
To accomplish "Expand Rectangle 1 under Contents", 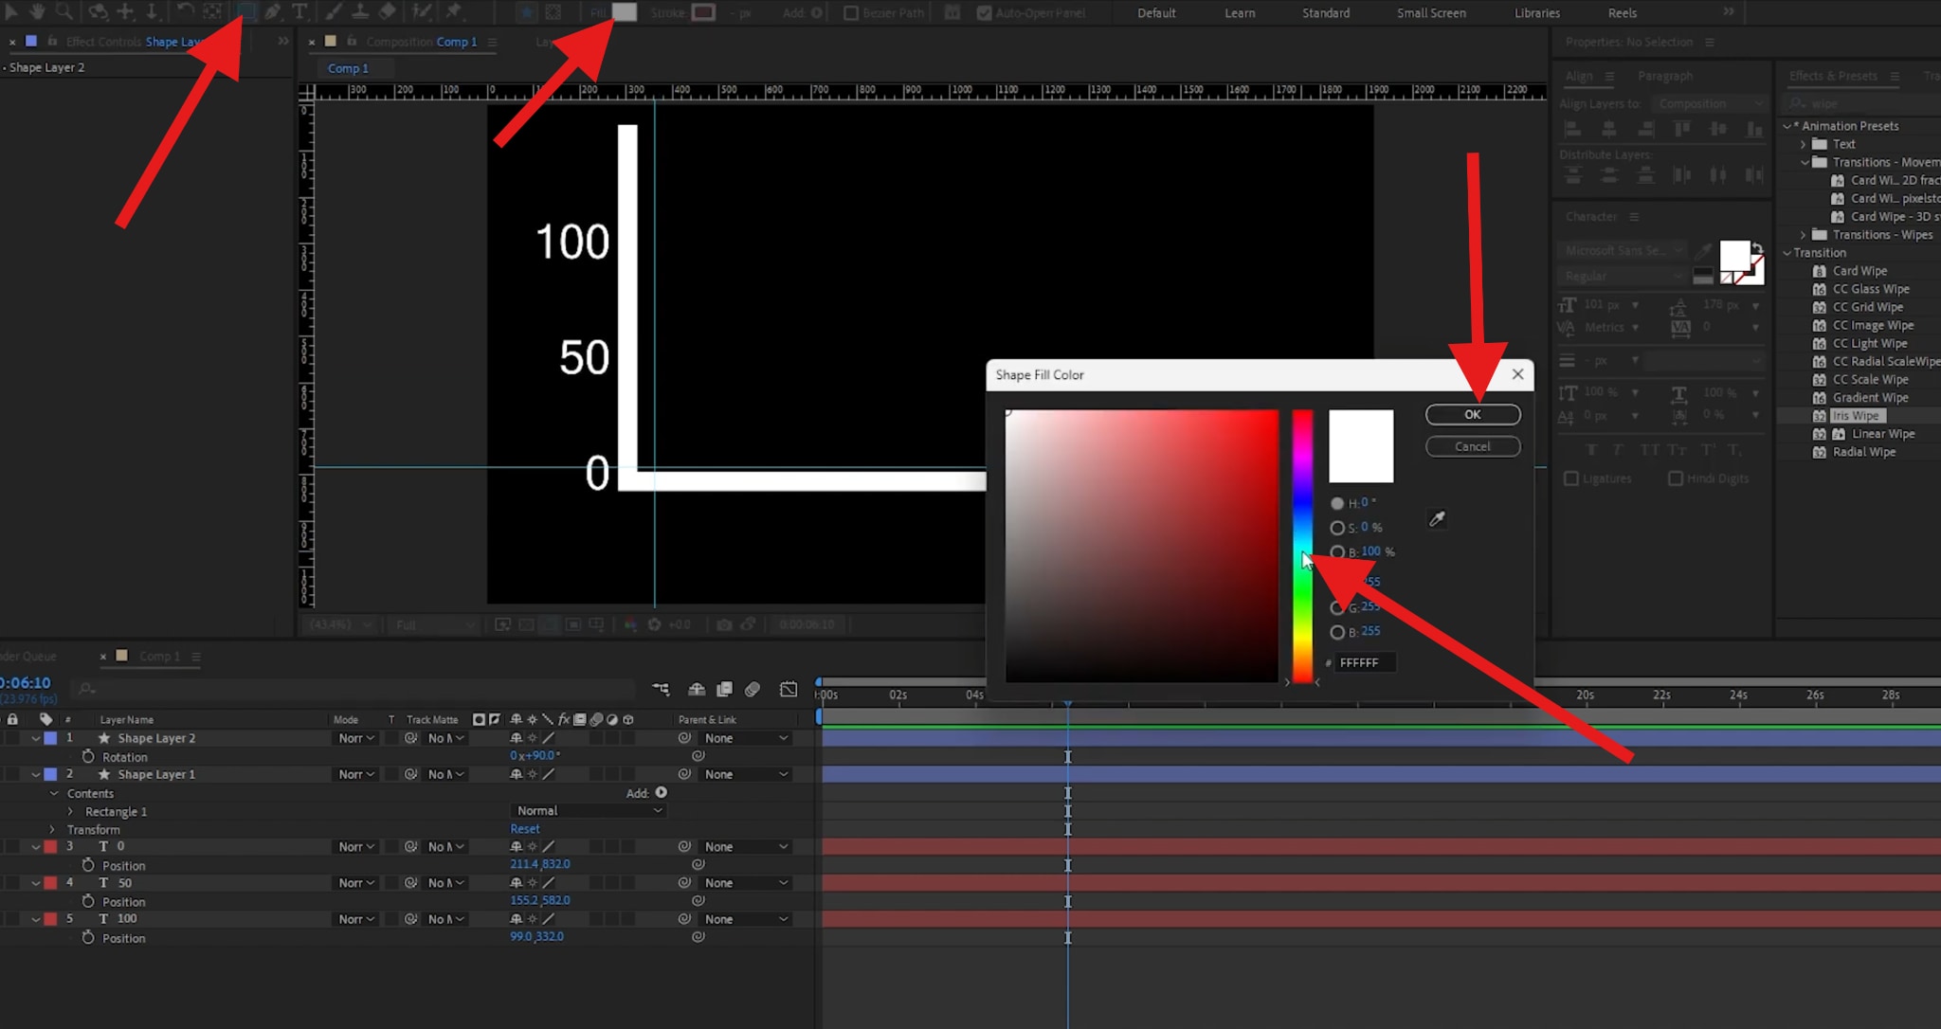I will [70, 811].
